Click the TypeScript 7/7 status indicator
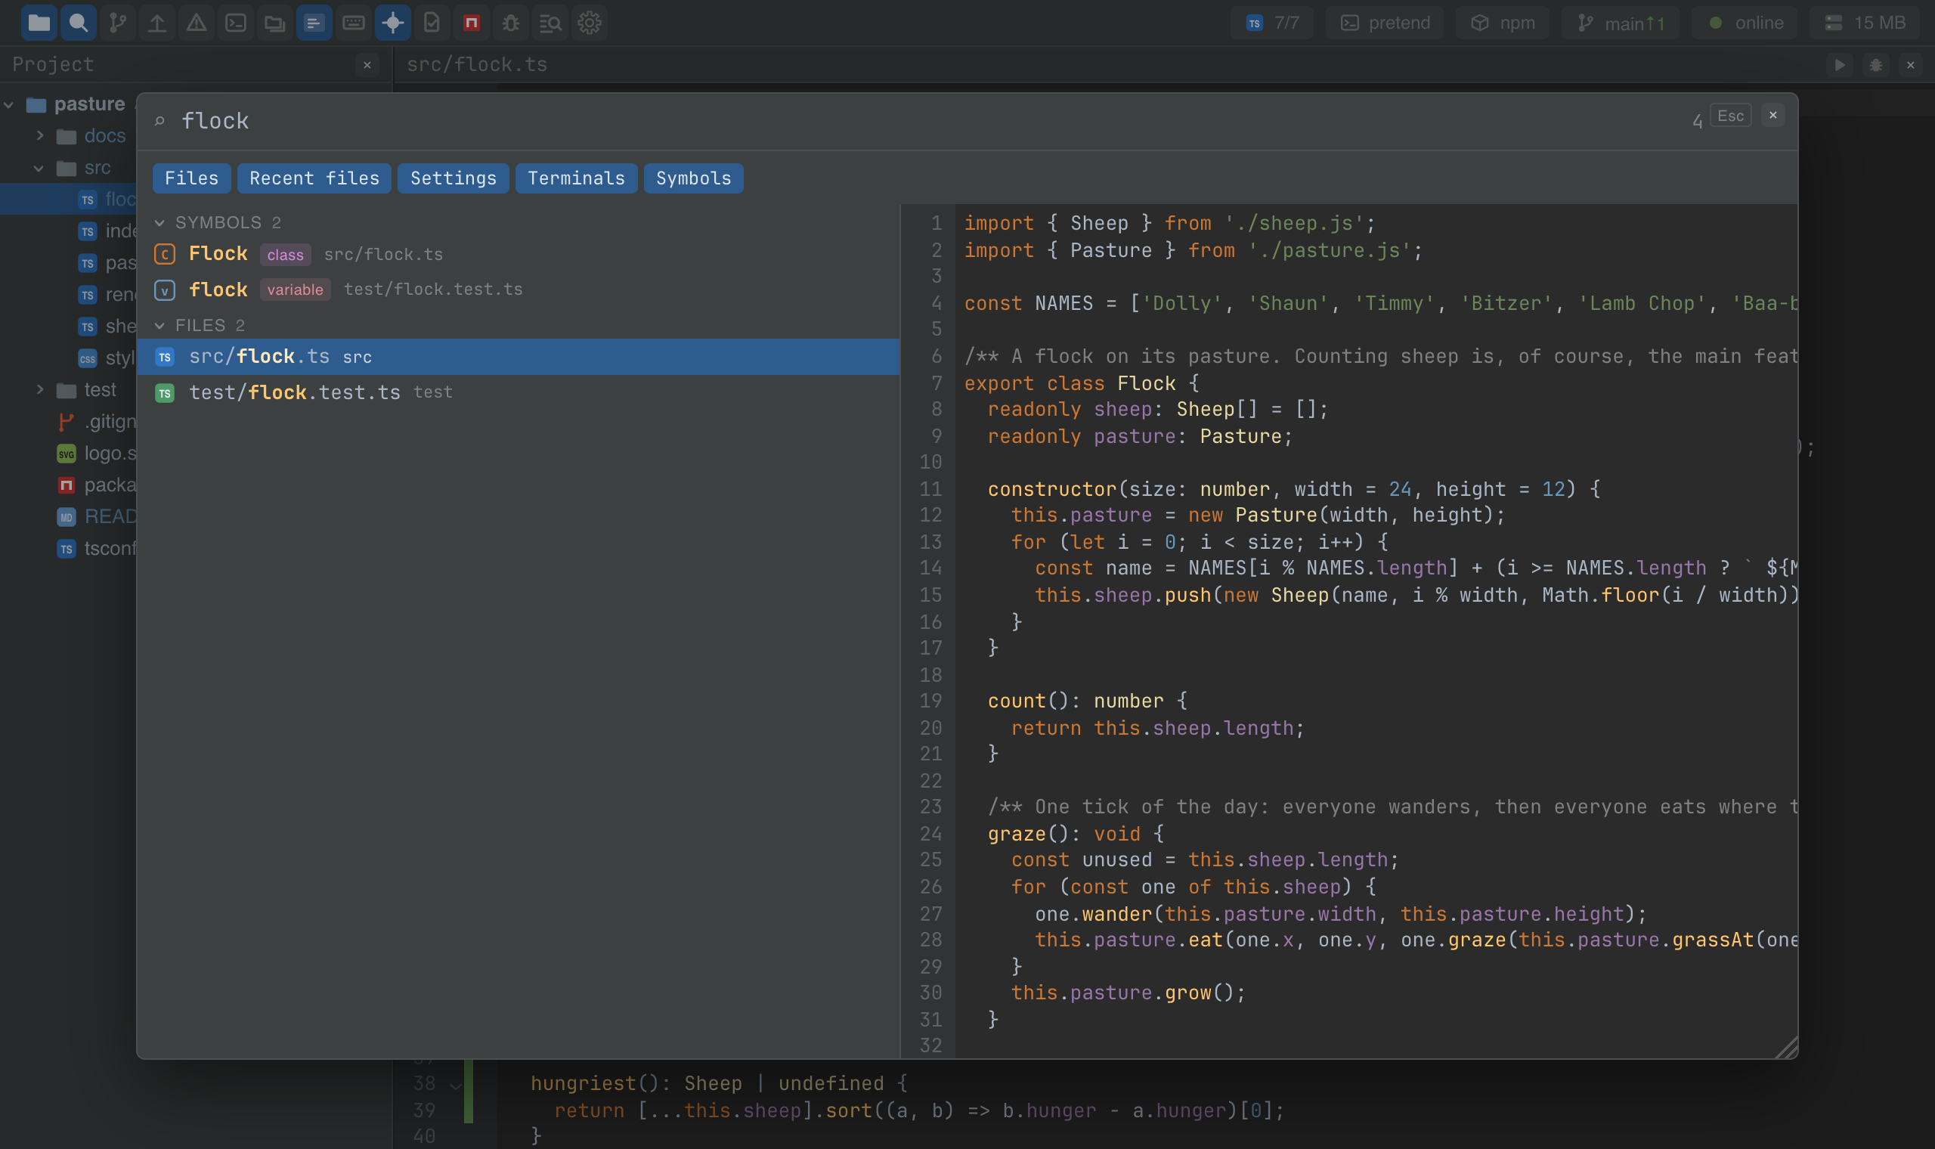The width and height of the screenshot is (1935, 1149). pos(1272,23)
